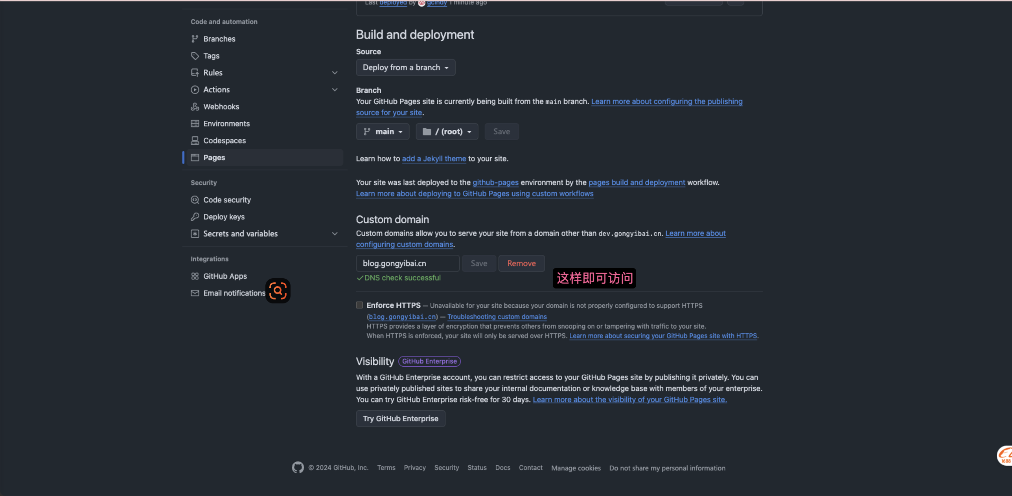This screenshot has height=496, width=1012.
Task: Expand the Rules section chevron
Action: click(x=335, y=73)
